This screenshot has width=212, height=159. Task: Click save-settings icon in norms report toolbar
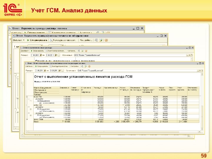[x=82, y=51]
